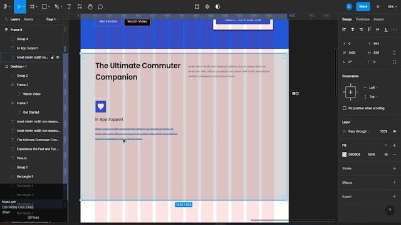Click the layer opacity 100% field
Image resolution: width=401 pixels, height=225 pixels.
tap(383, 131)
